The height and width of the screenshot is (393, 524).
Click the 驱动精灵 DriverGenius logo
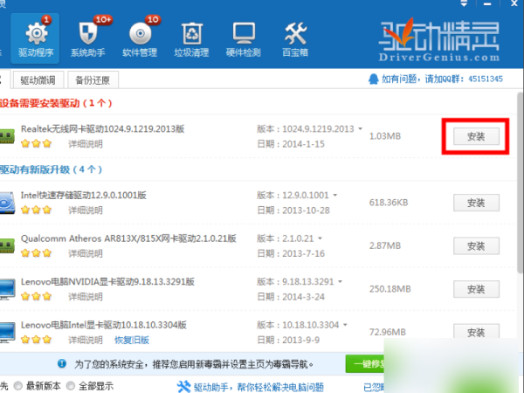(439, 40)
